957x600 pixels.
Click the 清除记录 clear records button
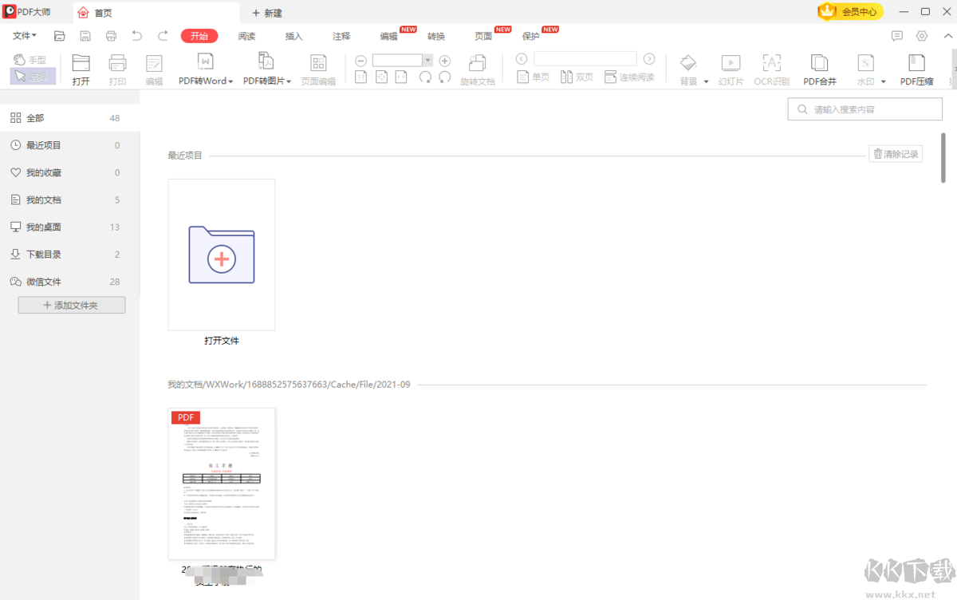(x=896, y=154)
